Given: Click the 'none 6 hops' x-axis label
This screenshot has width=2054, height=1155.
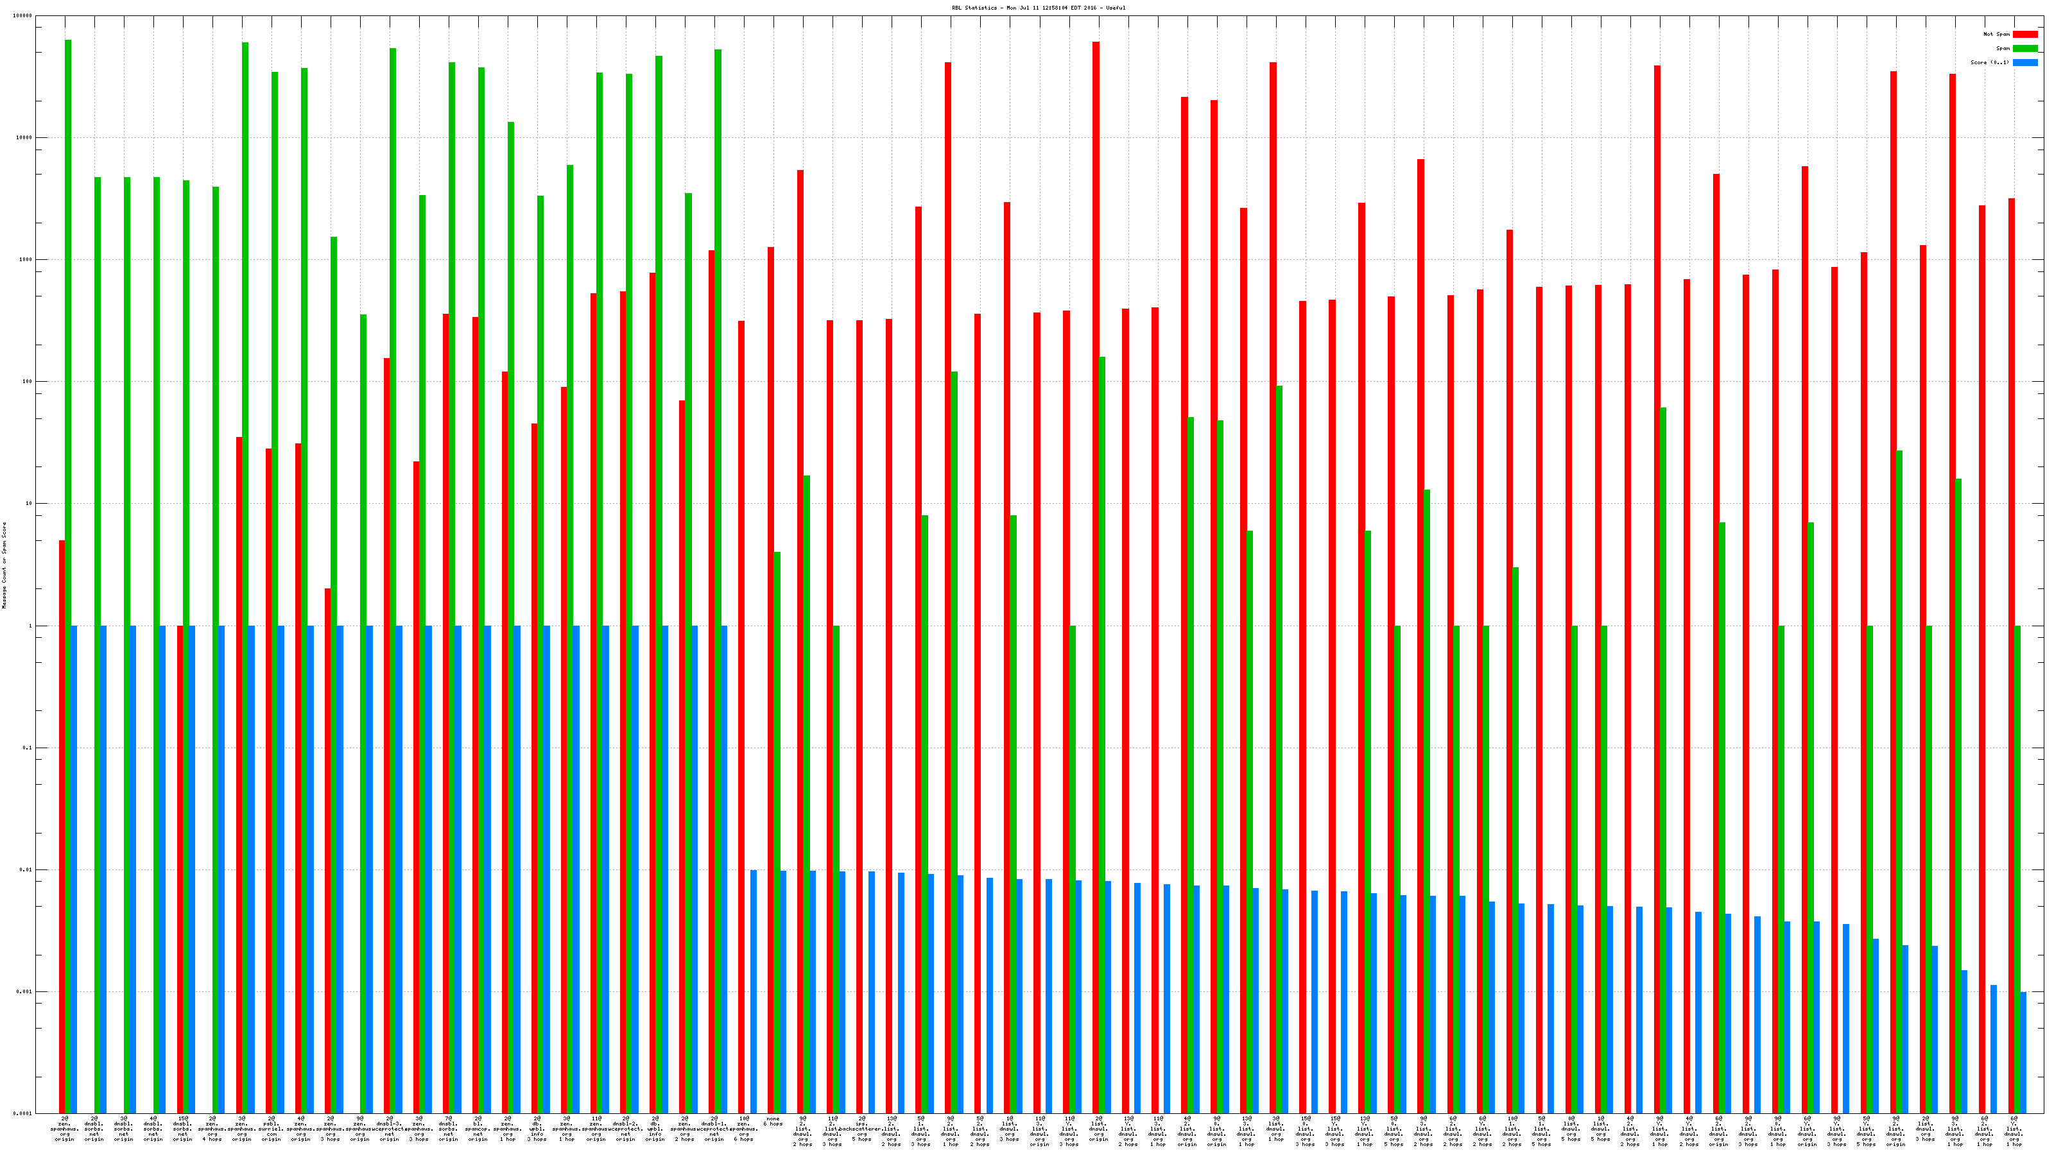Looking at the screenshot, I should 773,1121.
